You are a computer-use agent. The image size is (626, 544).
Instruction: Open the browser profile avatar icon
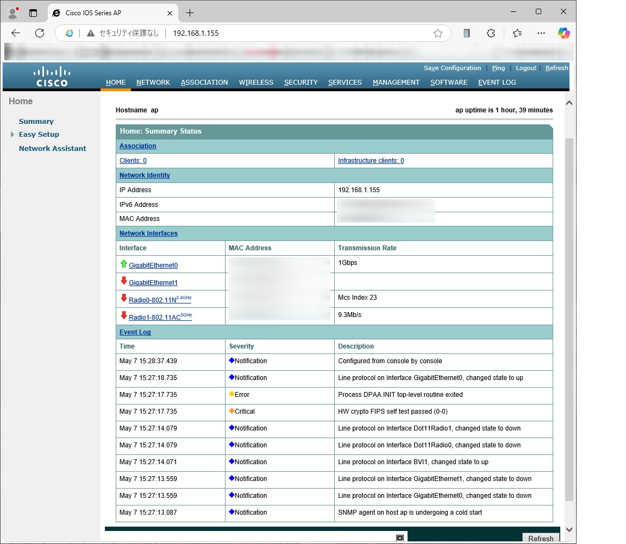13,12
